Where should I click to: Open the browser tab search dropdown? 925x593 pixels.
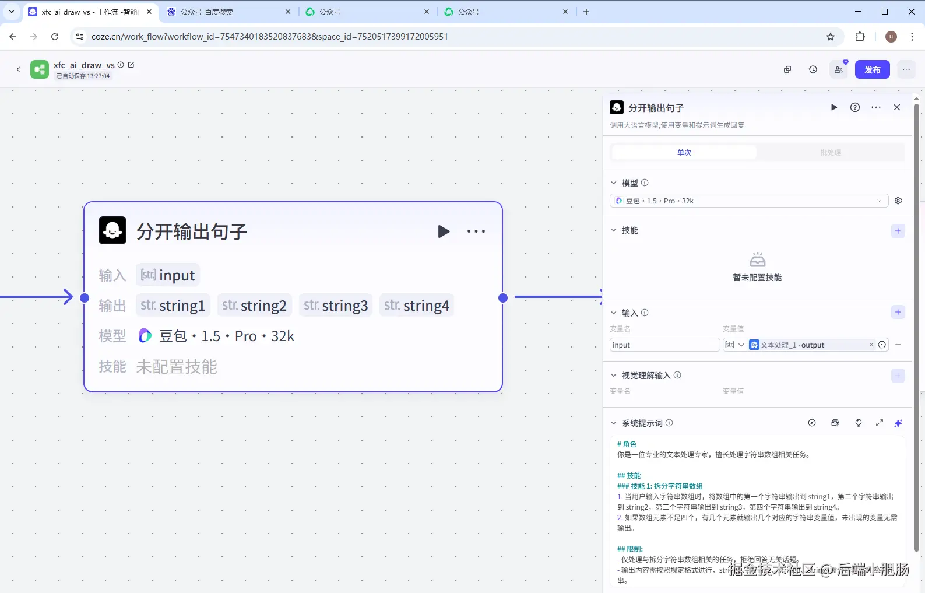point(12,12)
